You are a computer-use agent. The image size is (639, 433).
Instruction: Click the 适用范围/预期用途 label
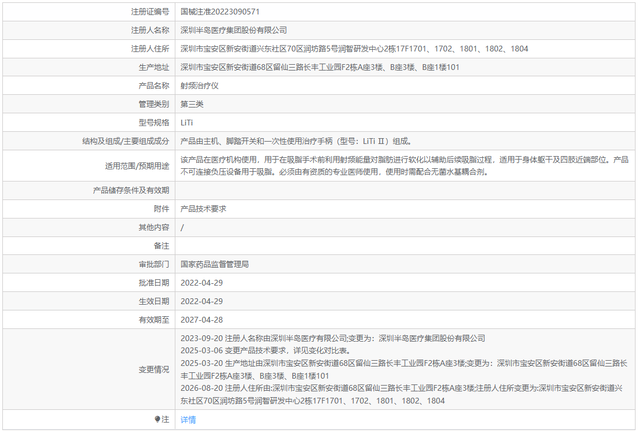point(137,166)
